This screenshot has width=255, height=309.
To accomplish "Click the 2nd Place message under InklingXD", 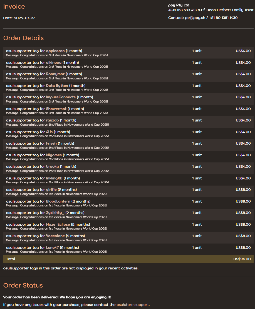I will click(57, 182).
